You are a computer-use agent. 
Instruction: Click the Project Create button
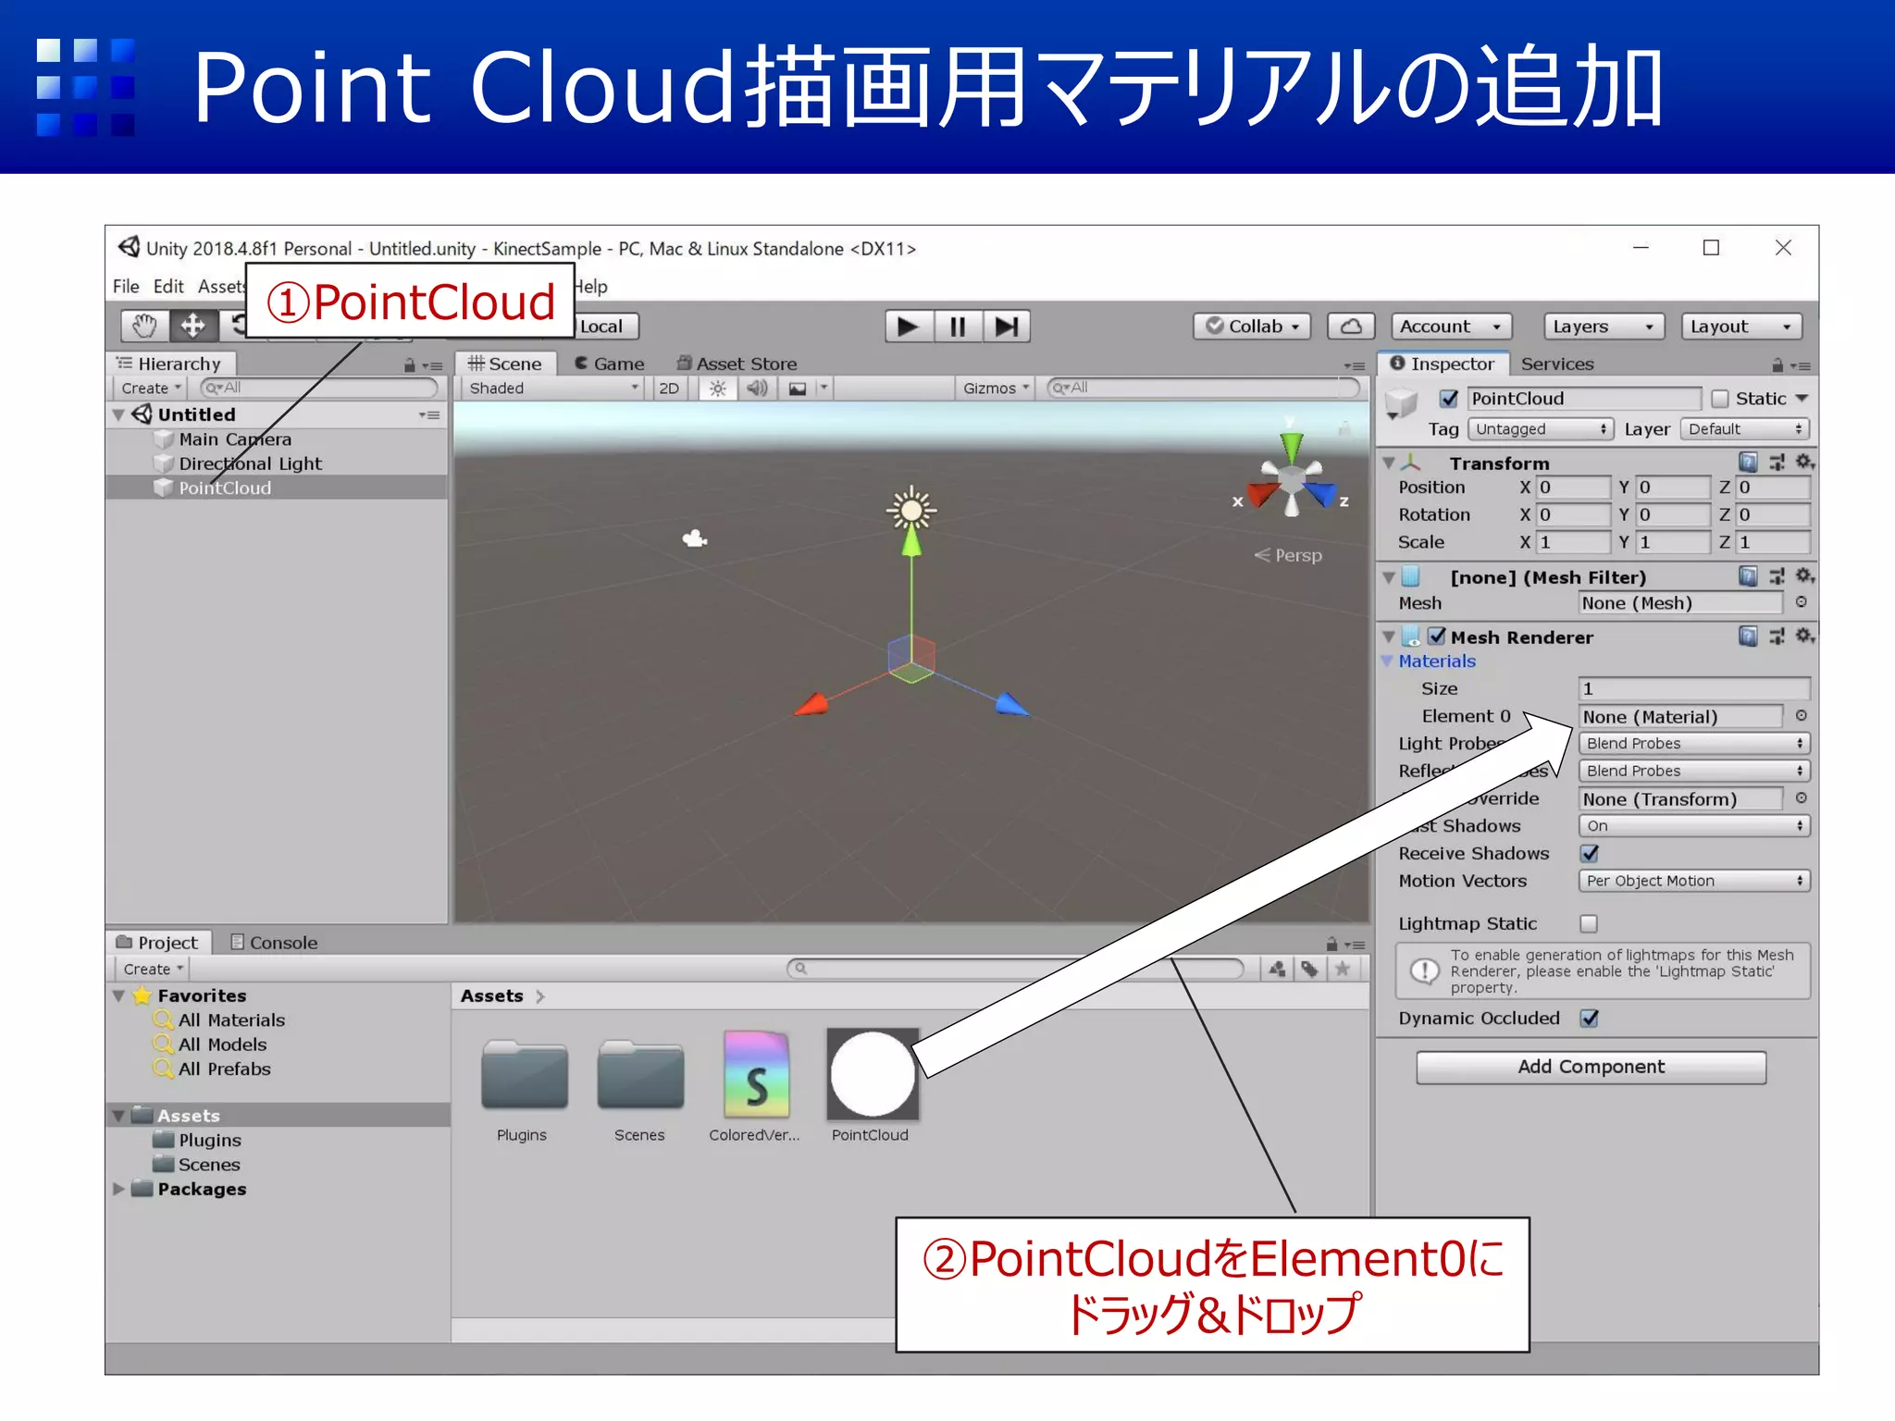pos(153,970)
